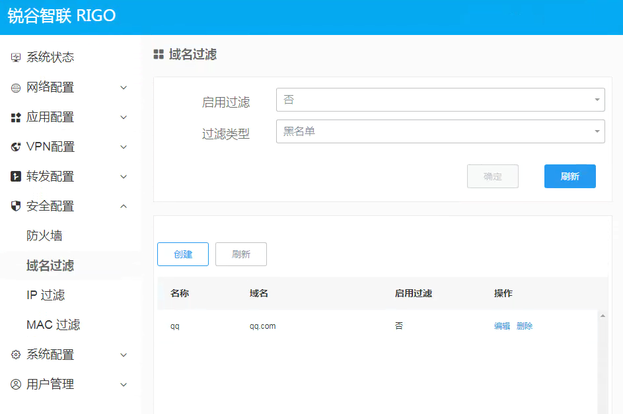Open the 启用过滤 dropdown

click(440, 100)
